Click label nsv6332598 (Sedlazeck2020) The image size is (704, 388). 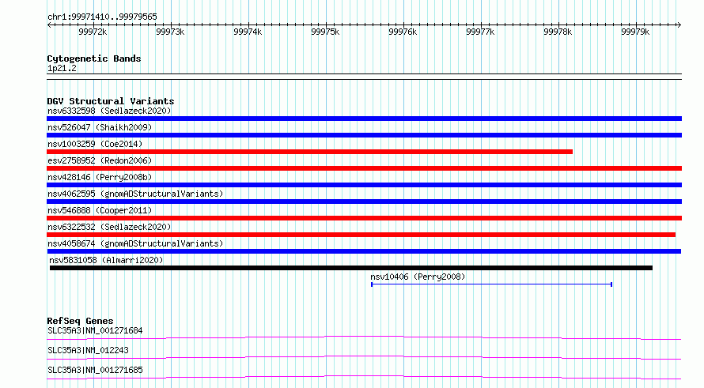[109, 111]
